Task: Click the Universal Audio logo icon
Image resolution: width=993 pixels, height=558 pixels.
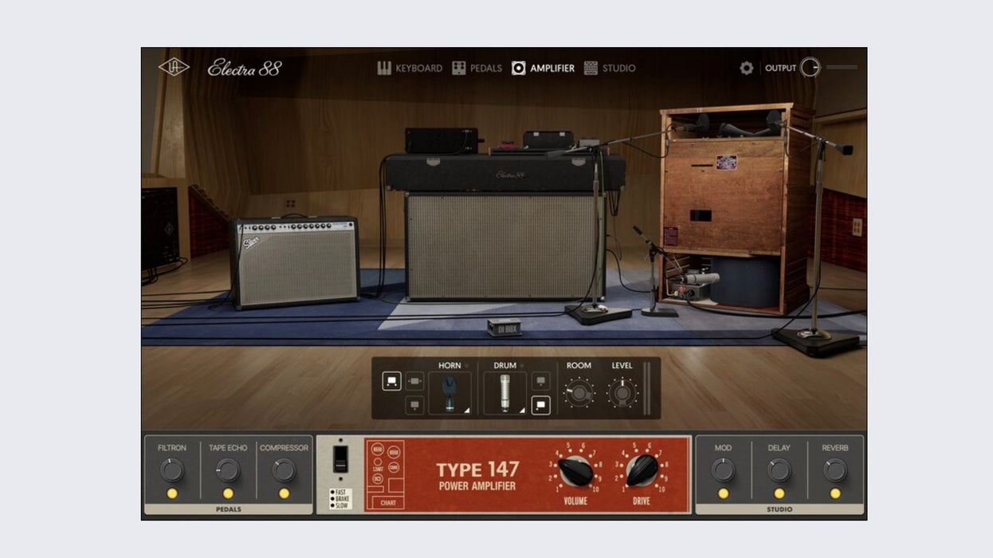Action: (x=174, y=67)
